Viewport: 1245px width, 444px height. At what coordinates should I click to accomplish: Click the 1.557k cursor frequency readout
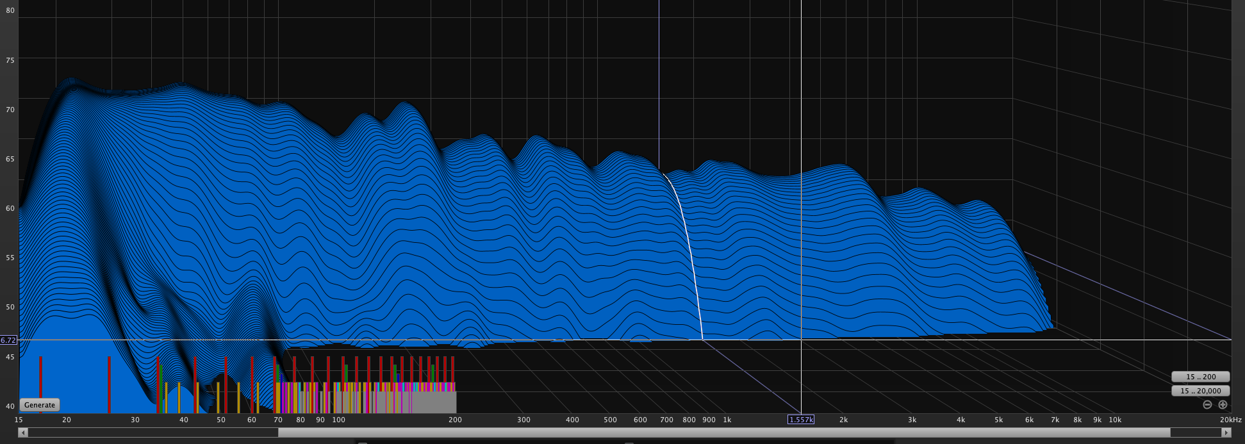[x=801, y=420]
